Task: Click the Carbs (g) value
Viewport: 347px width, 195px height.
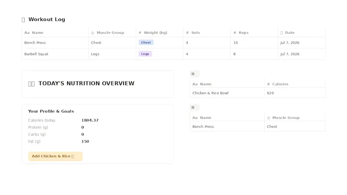Action: tap(82, 134)
